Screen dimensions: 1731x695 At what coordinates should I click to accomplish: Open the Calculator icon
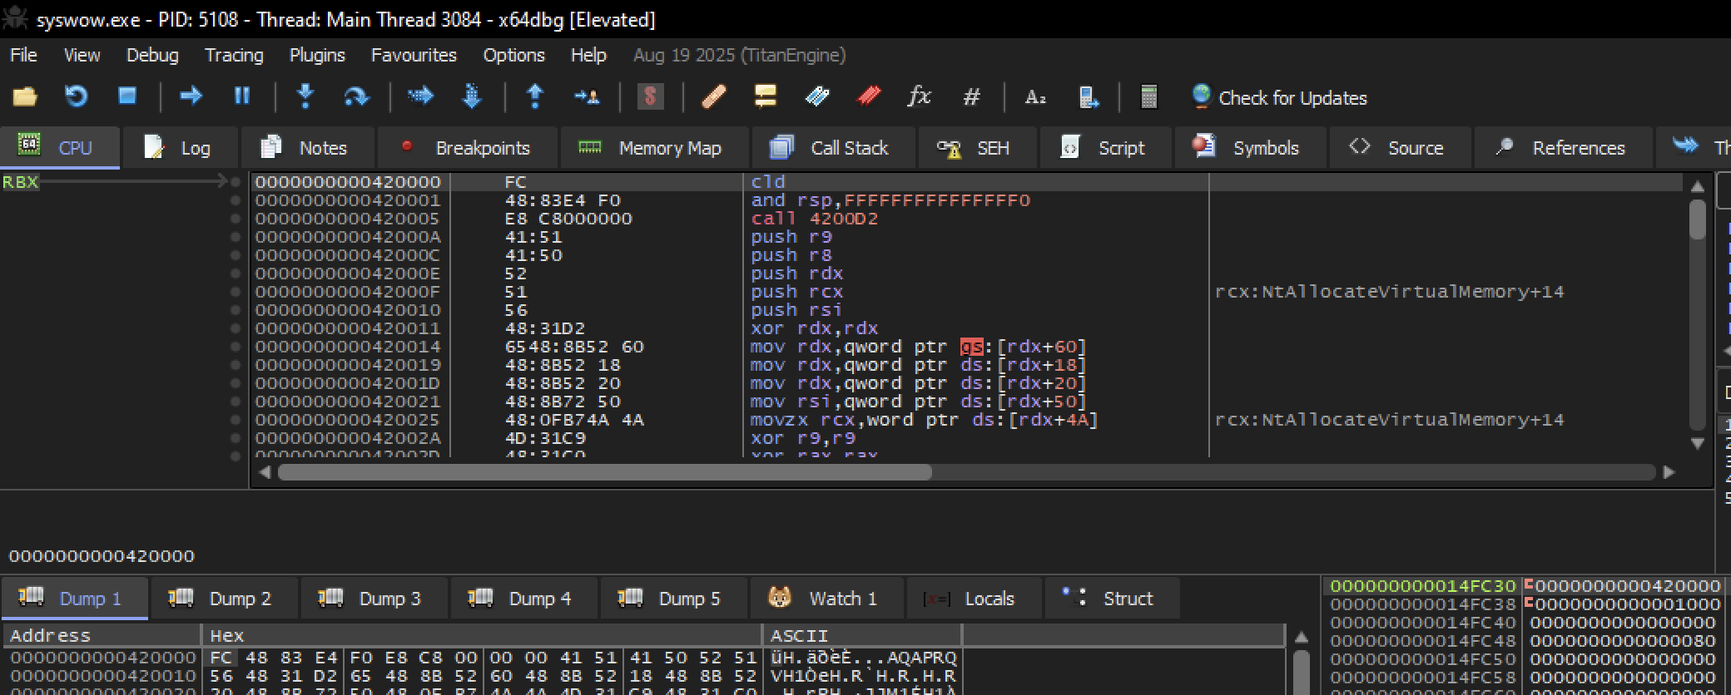(1148, 97)
